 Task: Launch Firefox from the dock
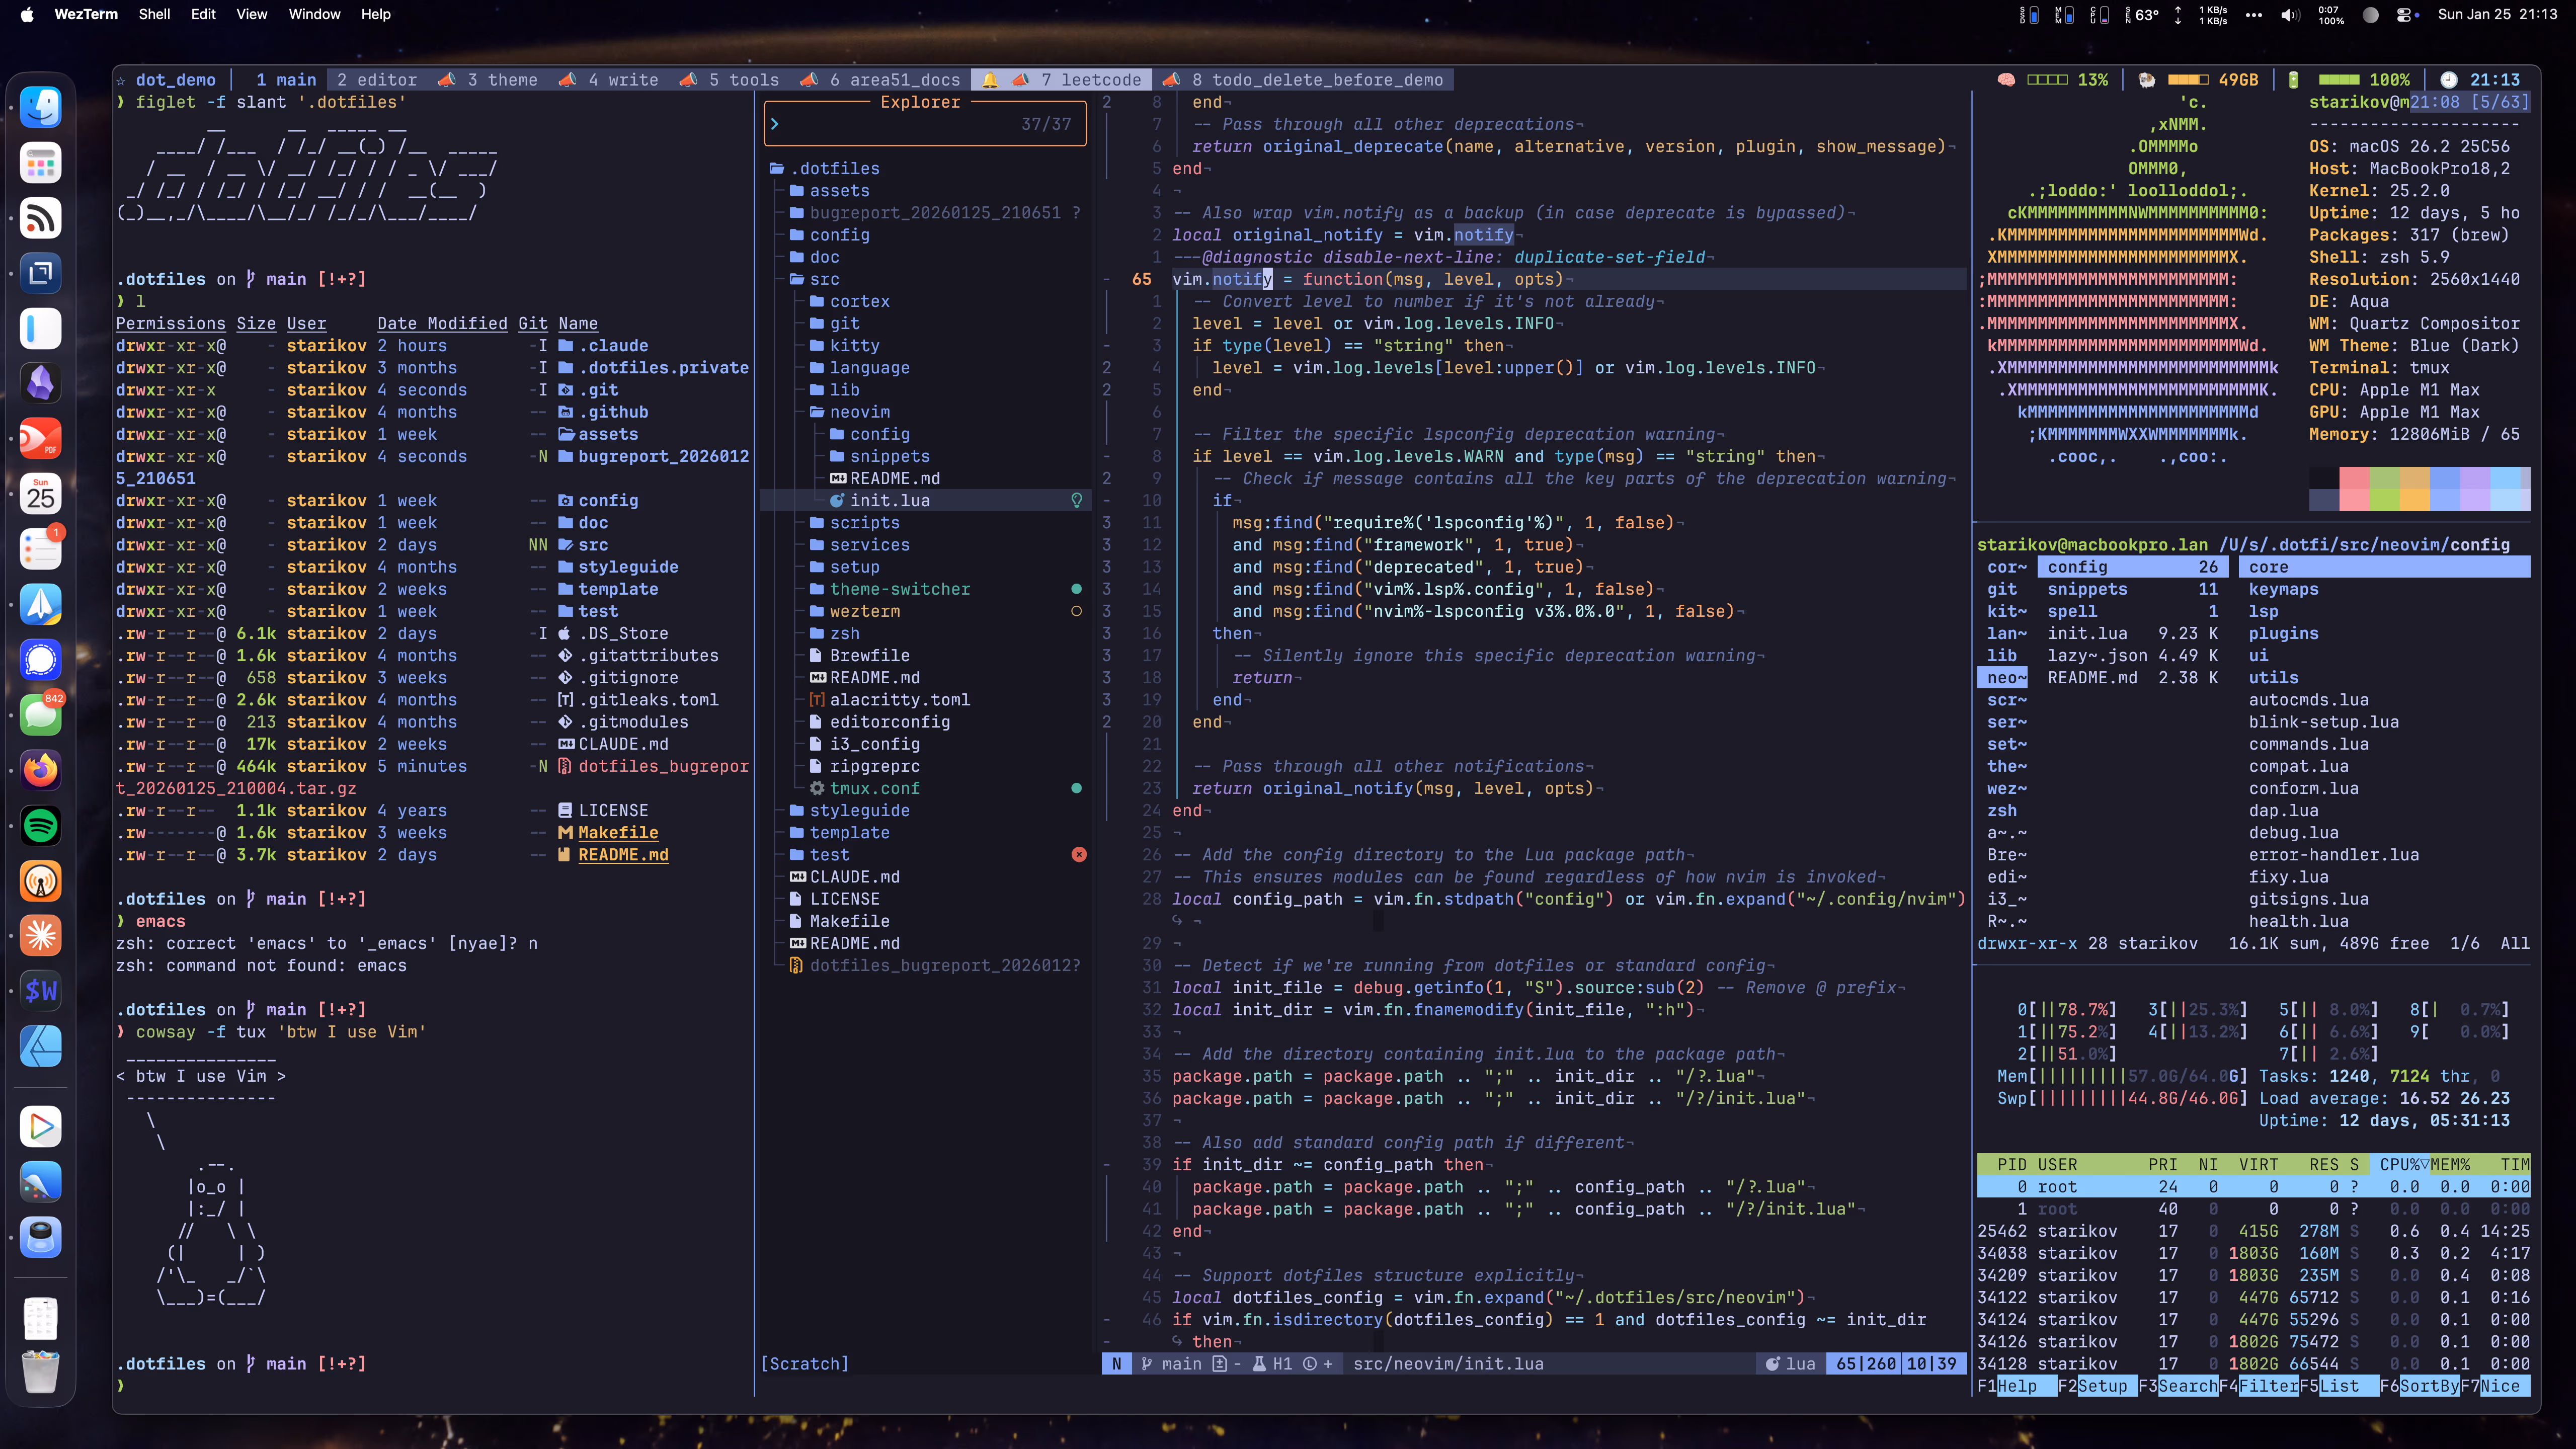(x=40, y=770)
